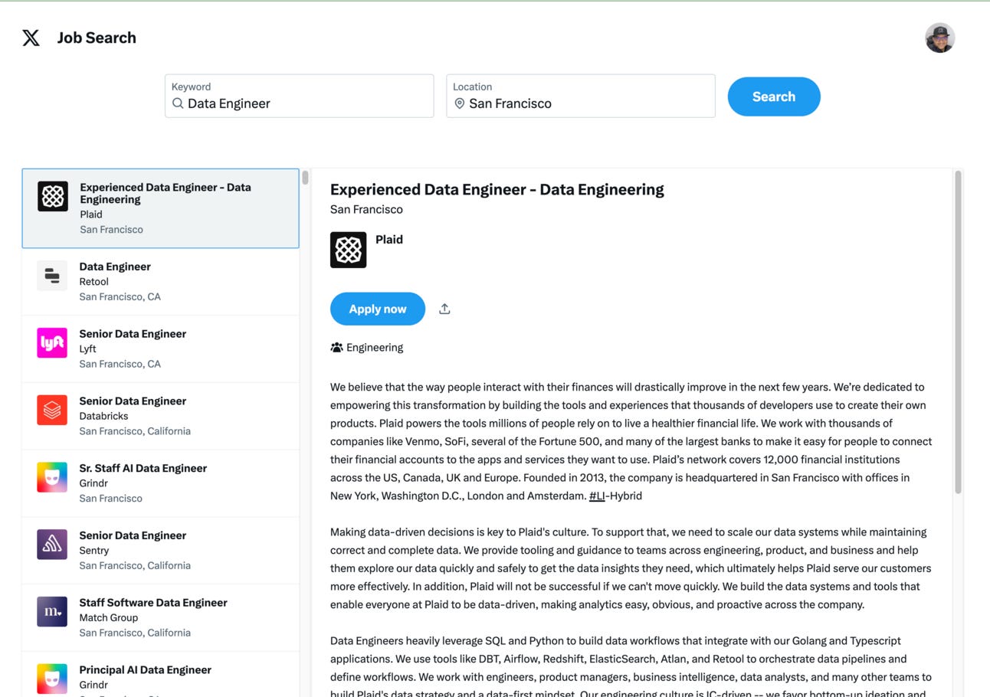Click the job details panel scrollbar
Image resolution: width=990 pixels, height=697 pixels.
[958, 332]
